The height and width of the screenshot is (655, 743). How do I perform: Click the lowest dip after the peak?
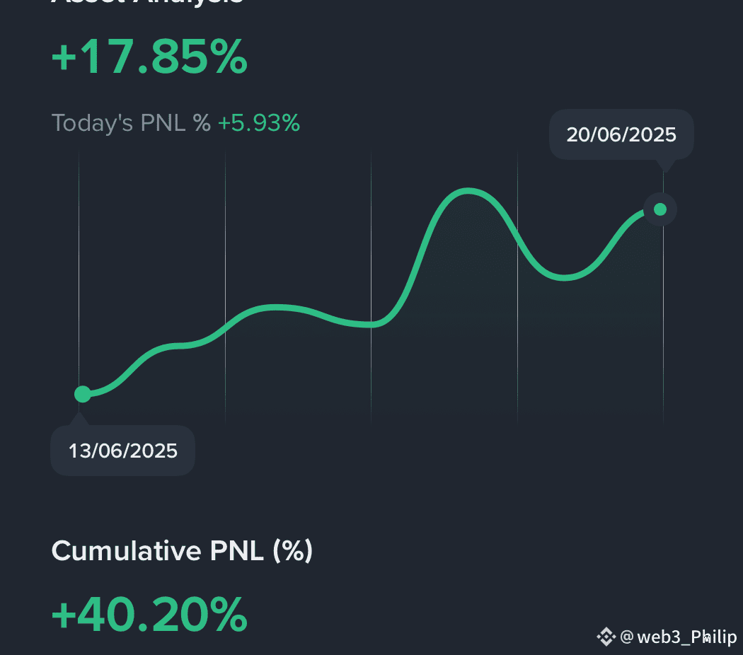[x=565, y=277]
